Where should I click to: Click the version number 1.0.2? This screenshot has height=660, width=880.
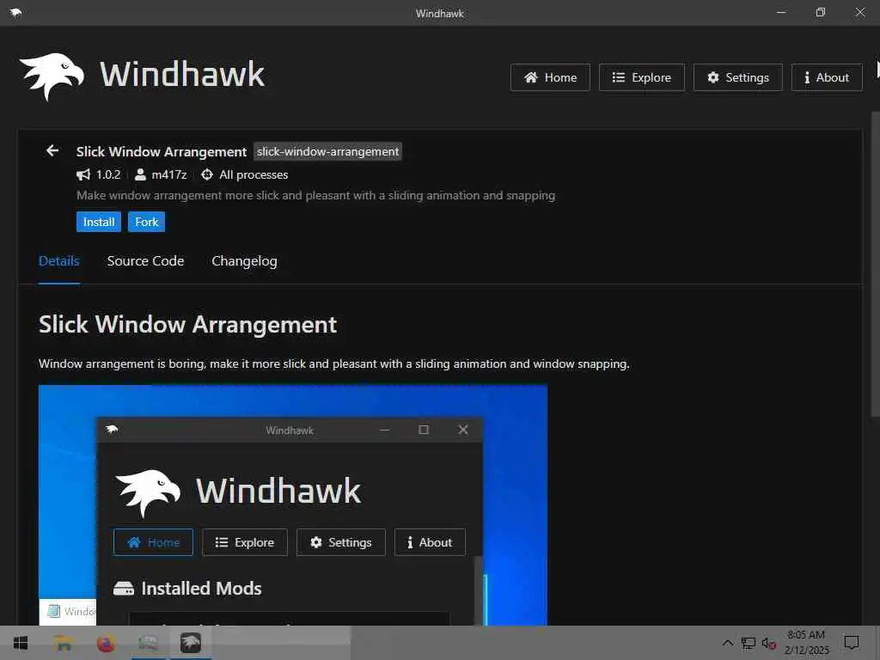coord(108,174)
